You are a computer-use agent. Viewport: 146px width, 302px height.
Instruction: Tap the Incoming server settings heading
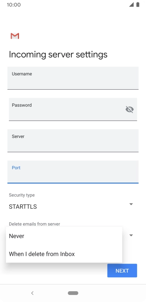(58, 55)
